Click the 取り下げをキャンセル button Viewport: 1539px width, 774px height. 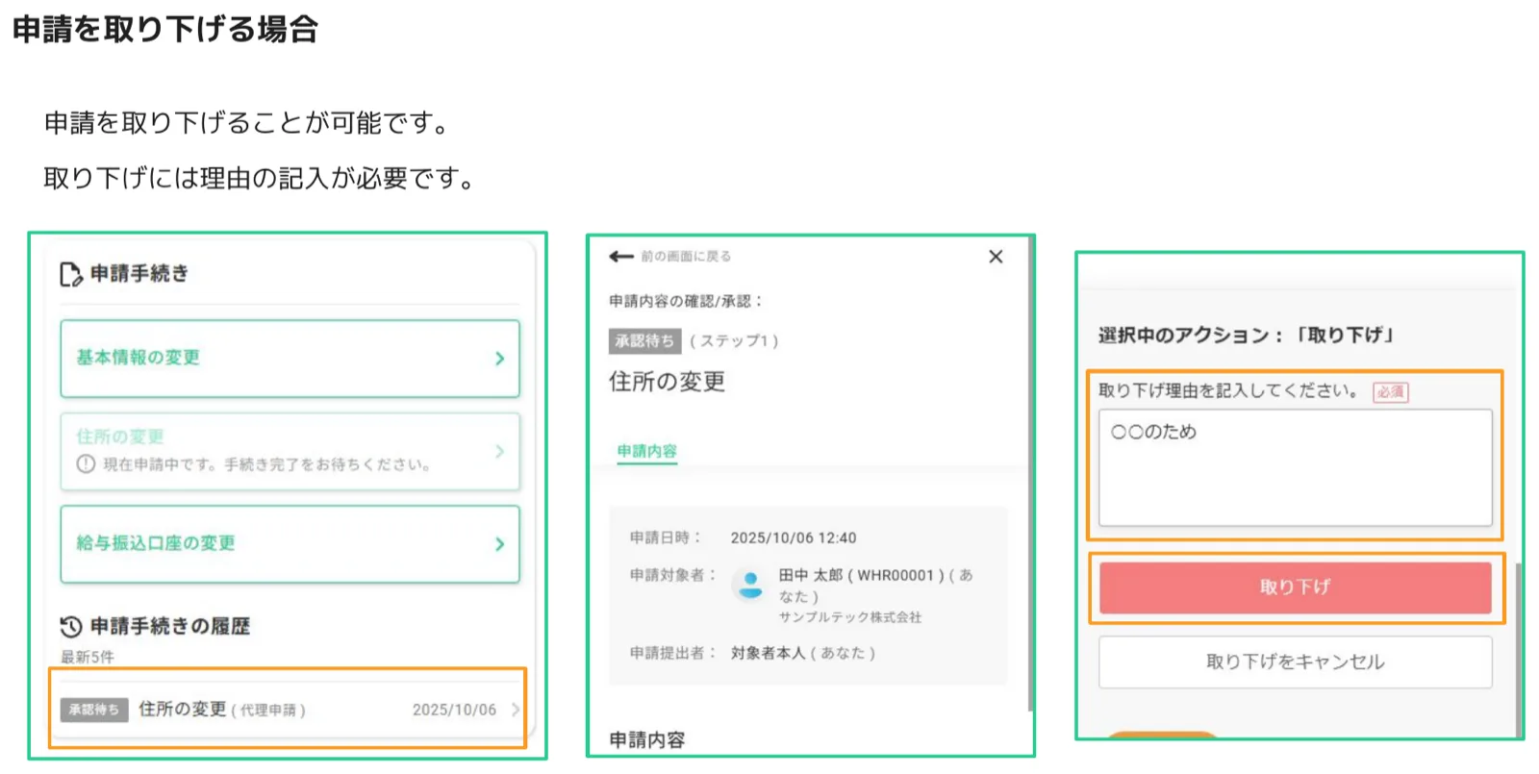coord(1295,662)
